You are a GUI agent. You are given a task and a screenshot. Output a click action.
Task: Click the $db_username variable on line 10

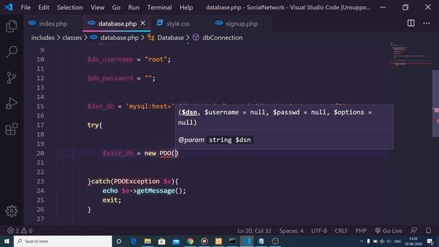pyautogui.click(x=110, y=60)
